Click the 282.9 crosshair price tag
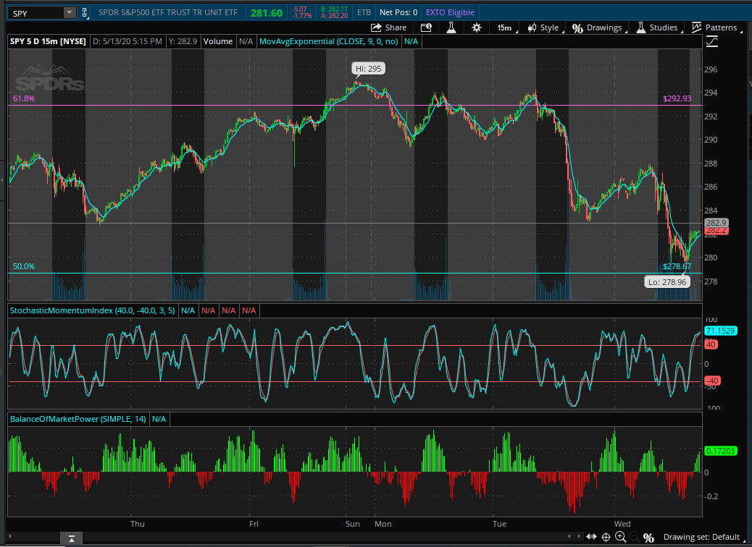Screen dimensions: 752x547 pos(716,223)
